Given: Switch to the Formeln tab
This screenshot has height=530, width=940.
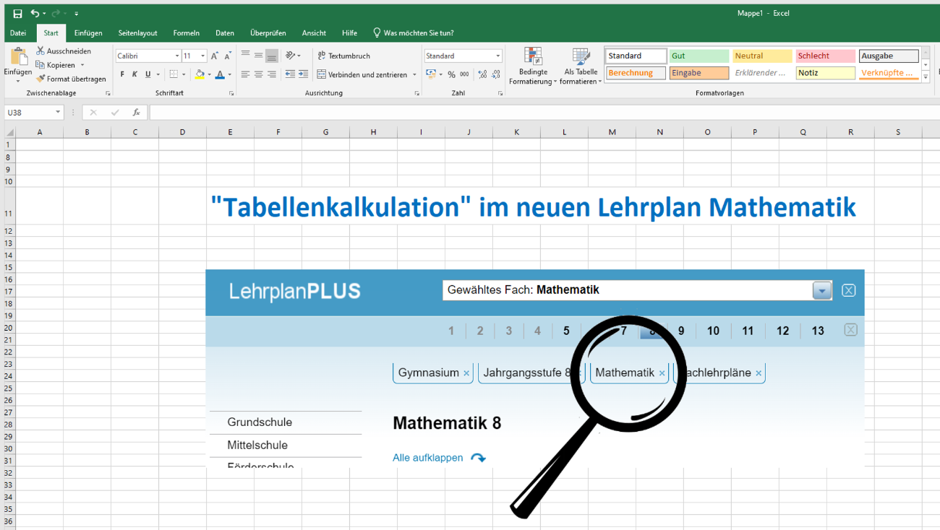Looking at the screenshot, I should pos(186,33).
